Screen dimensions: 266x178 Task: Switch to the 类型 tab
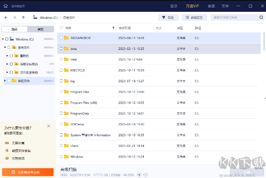pyautogui.click(x=40, y=29)
